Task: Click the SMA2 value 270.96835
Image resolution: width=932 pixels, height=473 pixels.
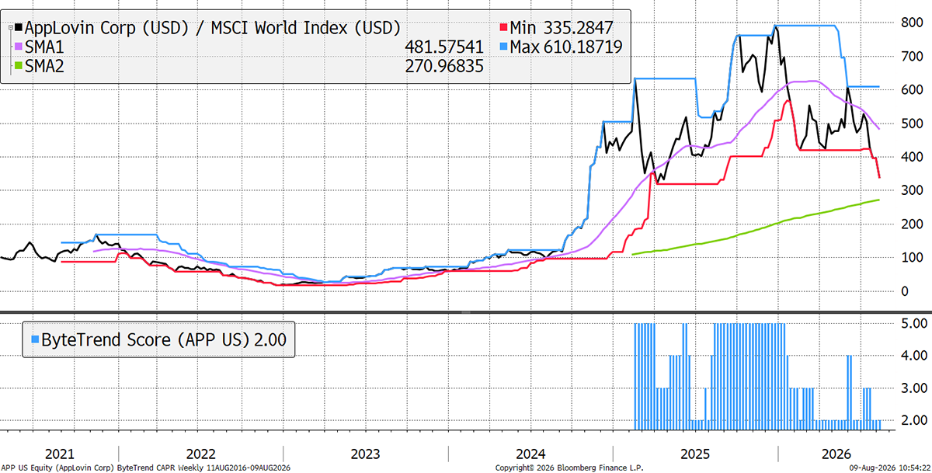Action: 445,67
